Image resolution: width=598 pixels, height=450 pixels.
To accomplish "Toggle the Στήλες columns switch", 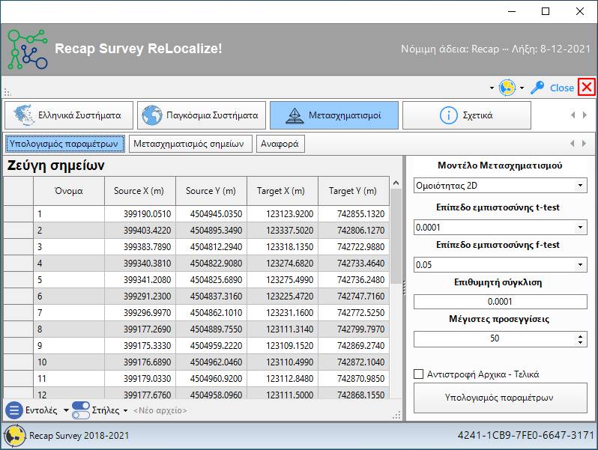I will (80, 410).
